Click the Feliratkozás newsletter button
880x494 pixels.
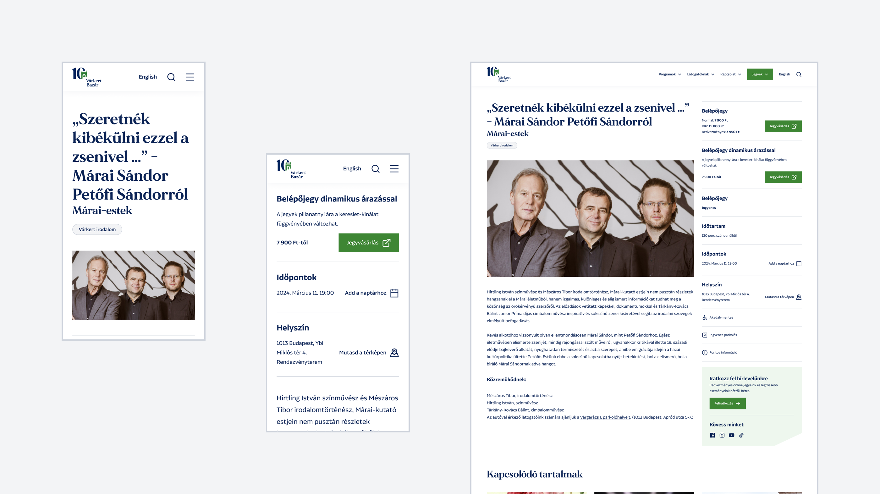[x=727, y=403]
